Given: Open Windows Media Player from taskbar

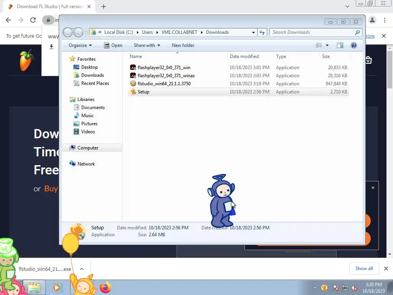Looking at the screenshot, I should 58,287.
